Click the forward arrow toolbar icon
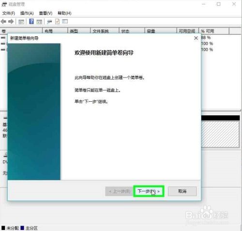 point(11,21)
